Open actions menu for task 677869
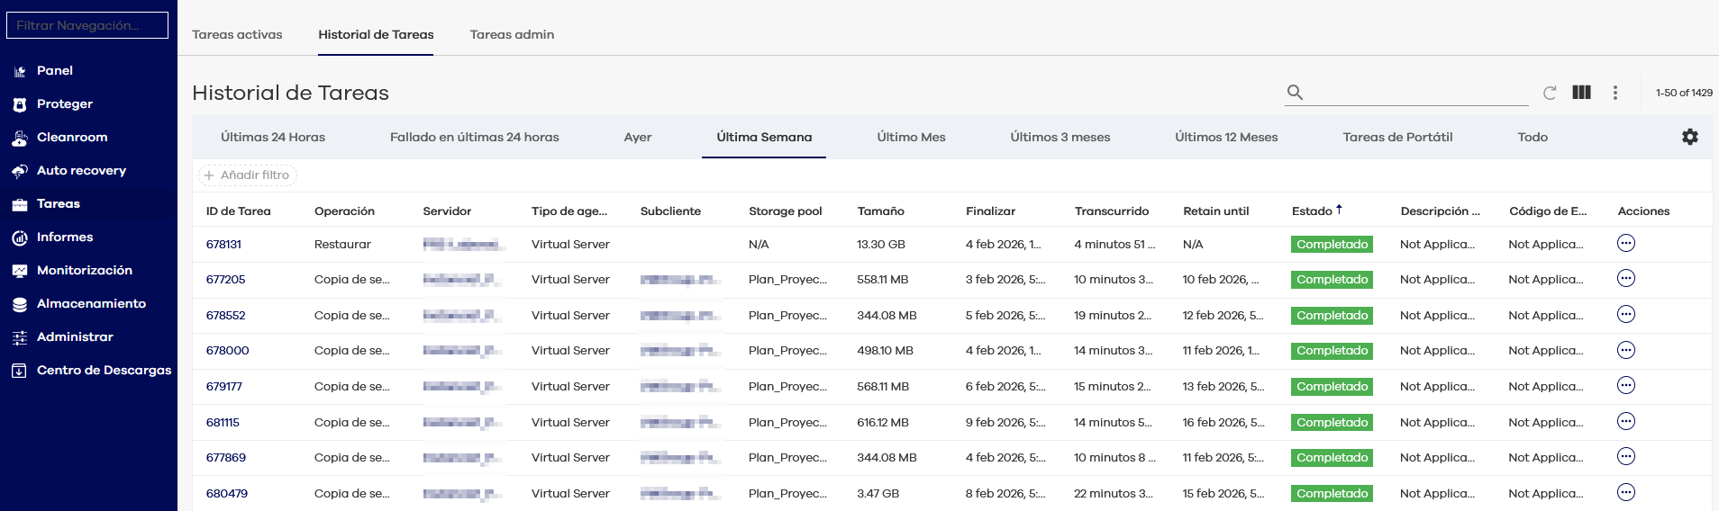This screenshot has height=511, width=1719. click(1626, 457)
